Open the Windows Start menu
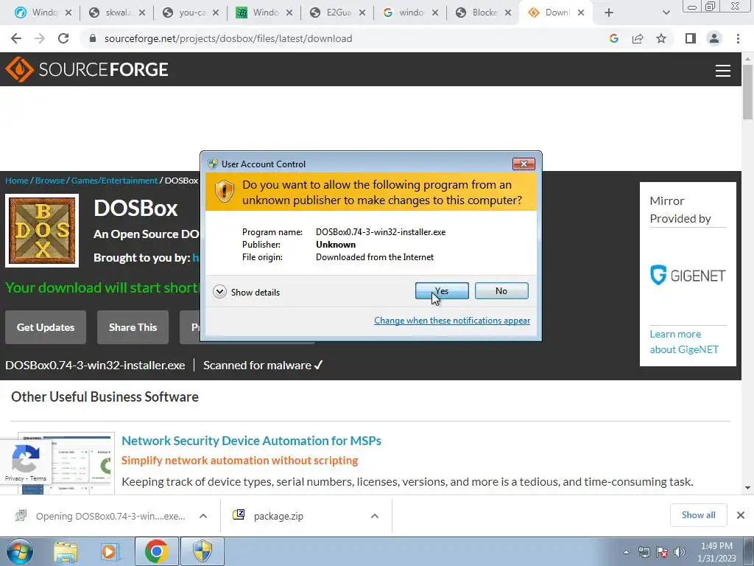 click(20, 551)
